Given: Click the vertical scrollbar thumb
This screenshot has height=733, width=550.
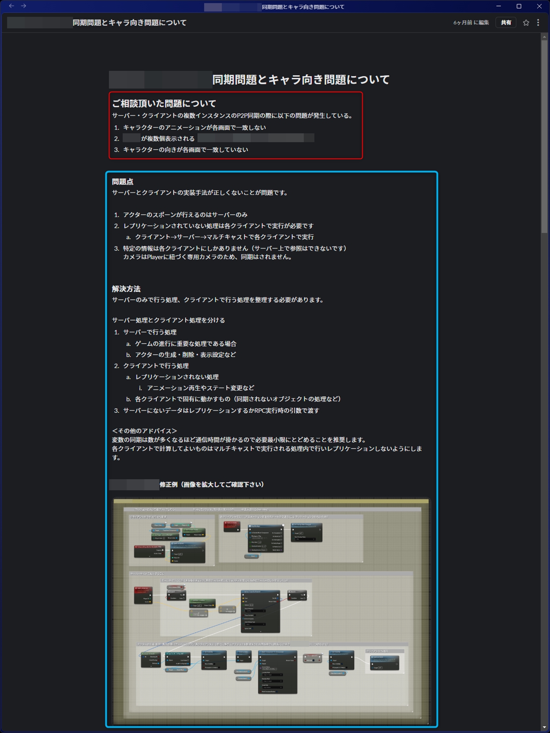Looking at the screenshot, I should point(544,137).
